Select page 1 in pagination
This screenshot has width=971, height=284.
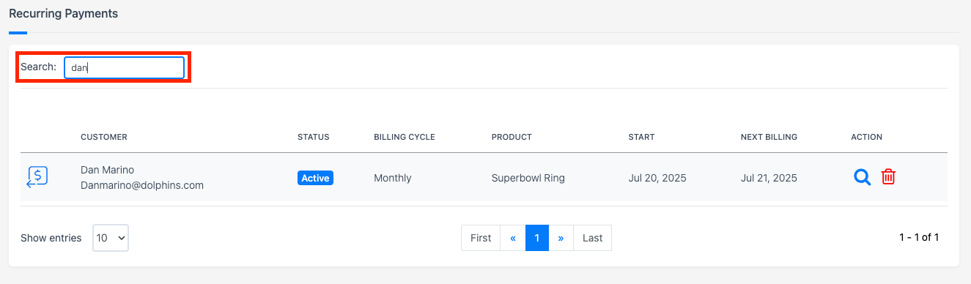pos(537,238)
